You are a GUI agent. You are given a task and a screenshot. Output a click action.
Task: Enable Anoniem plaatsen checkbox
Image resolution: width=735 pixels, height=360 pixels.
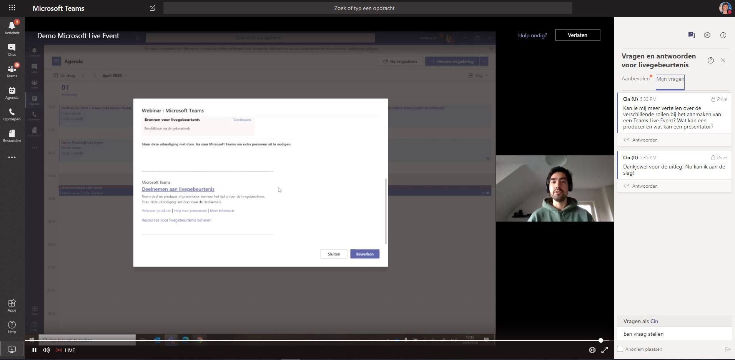tap(620, 349)
